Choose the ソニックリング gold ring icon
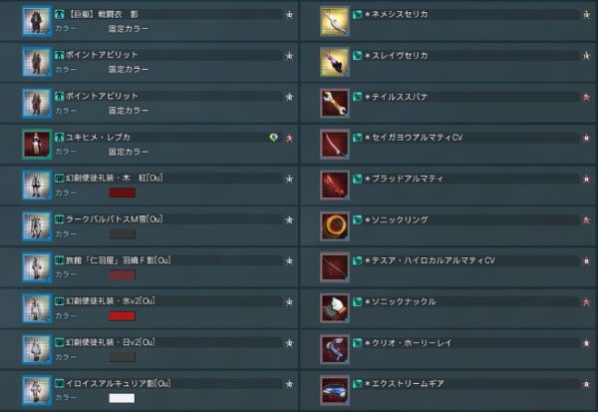The image size is (598, 412). [x=335, y=226]
